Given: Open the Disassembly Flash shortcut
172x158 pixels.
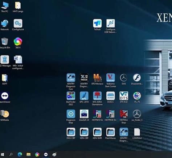Looking at the screenshot, I should click(137, 79).
